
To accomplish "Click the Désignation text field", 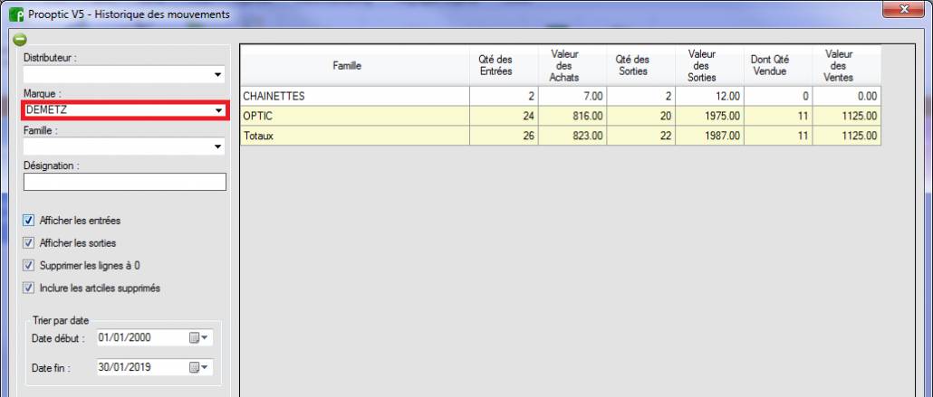I will tap(125, 182).
